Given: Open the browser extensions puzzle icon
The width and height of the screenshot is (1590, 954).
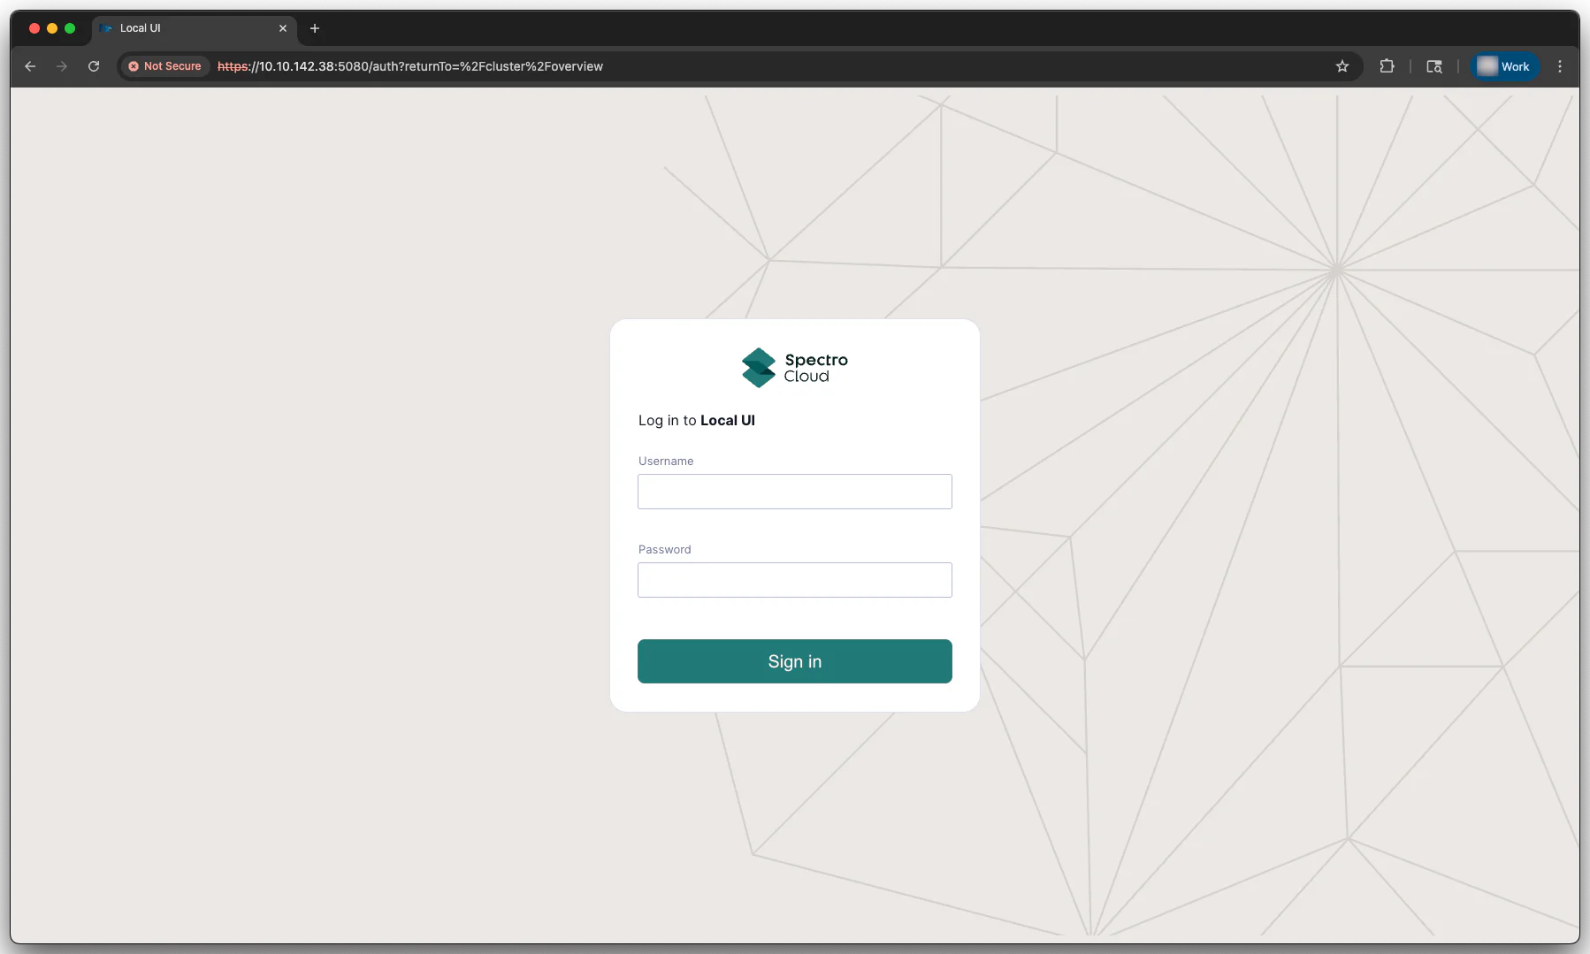Looking at the screenshot, I should tap(1387, 66).
